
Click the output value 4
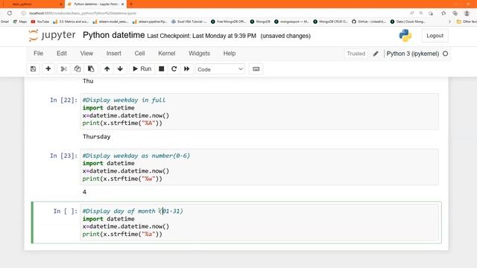tap(84, 192)
